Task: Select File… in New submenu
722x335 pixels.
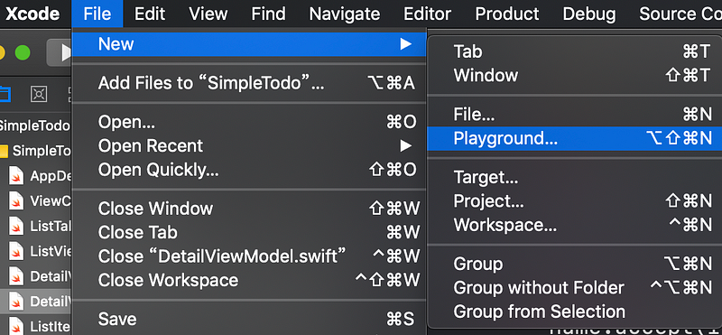Action: click(575, 115)
